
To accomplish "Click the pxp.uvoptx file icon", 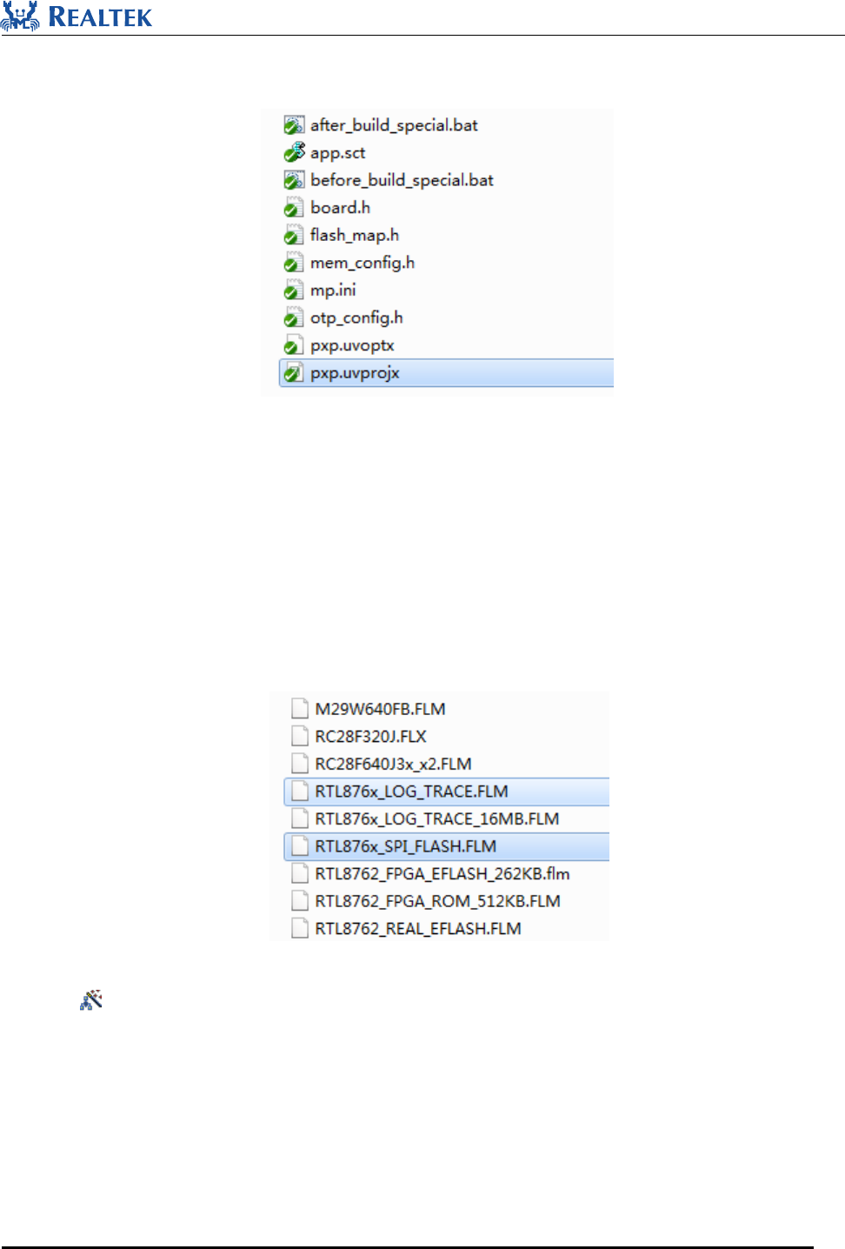I will [x=294, y=345].
